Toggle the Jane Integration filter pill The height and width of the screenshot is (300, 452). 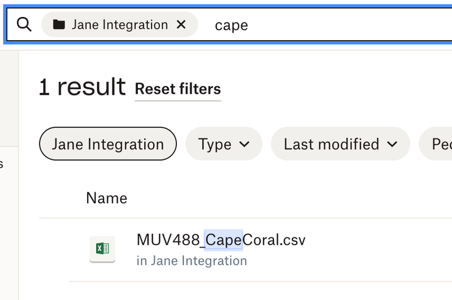click(107, 144)
